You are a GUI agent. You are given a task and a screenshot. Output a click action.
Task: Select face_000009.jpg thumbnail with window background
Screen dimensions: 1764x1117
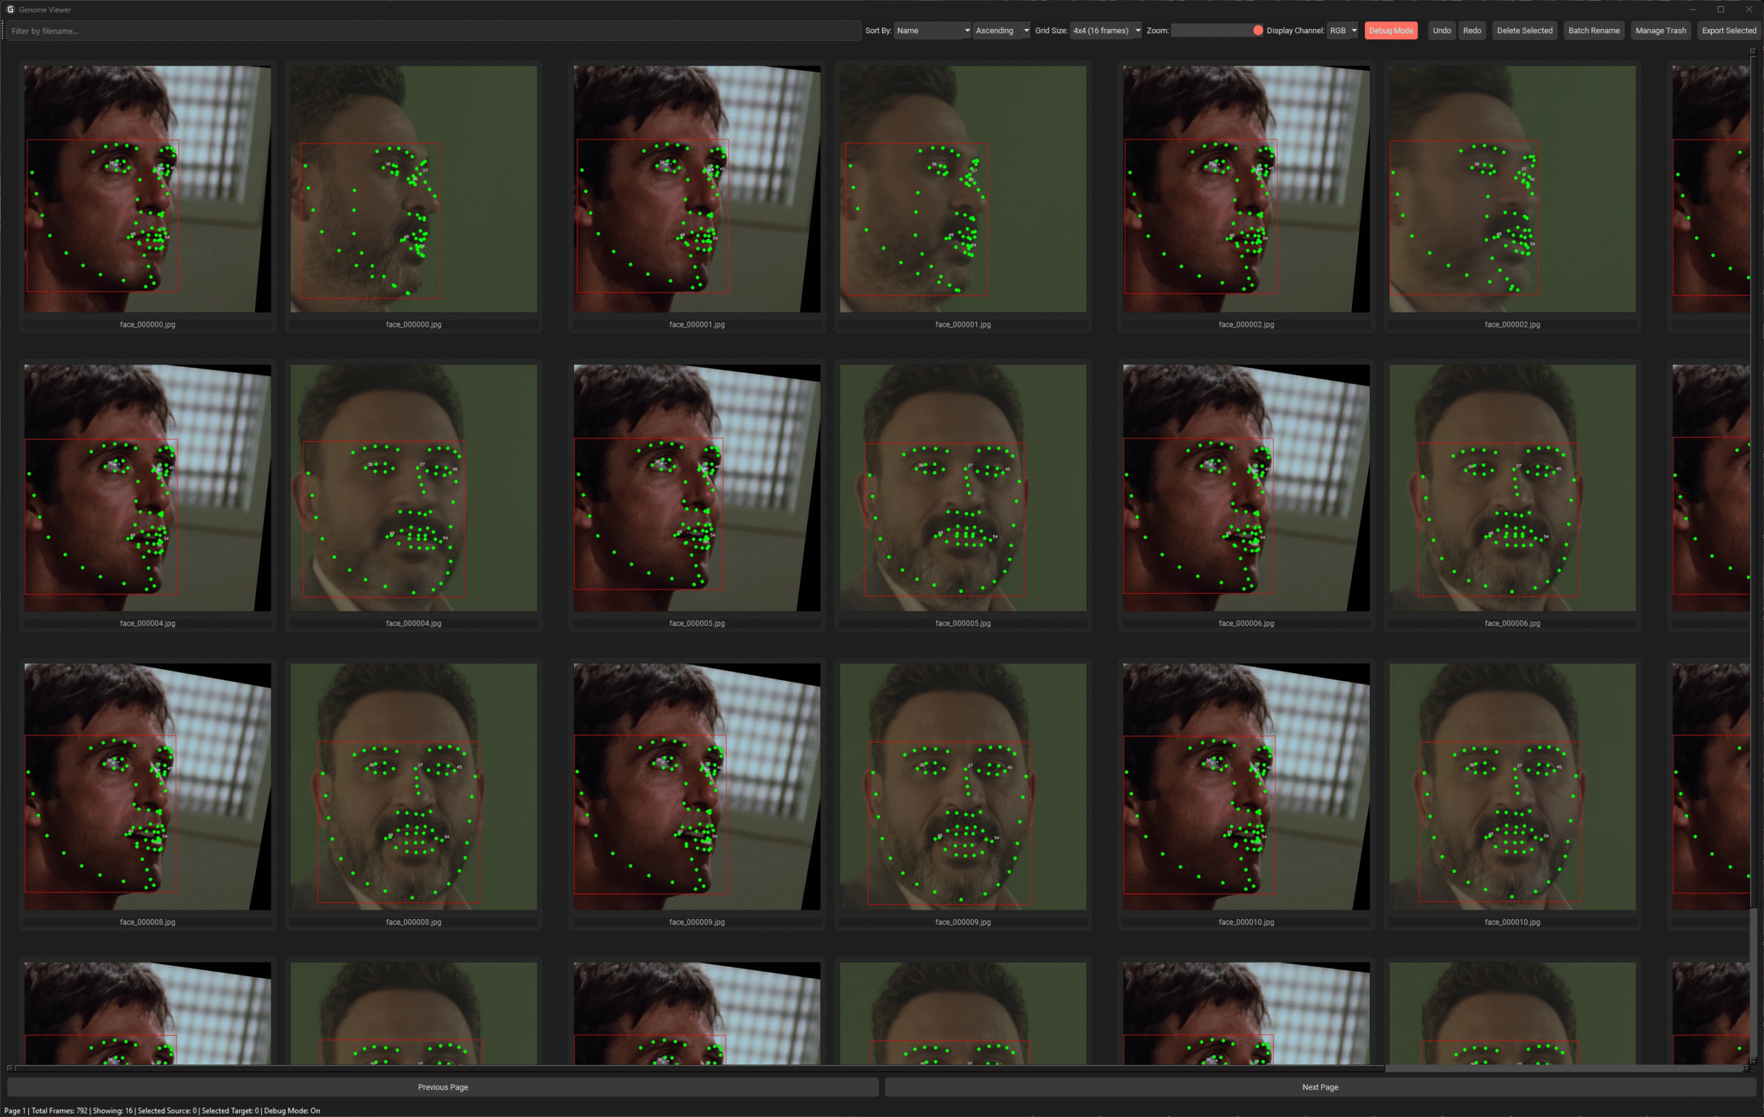[697, 787]
